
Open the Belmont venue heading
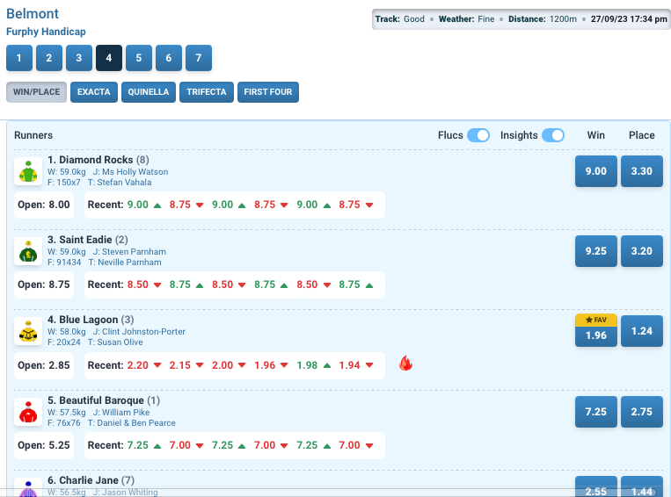pos(33,14)
